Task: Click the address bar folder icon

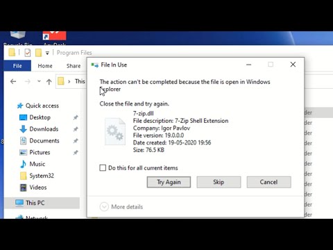Action: point(61,81)
